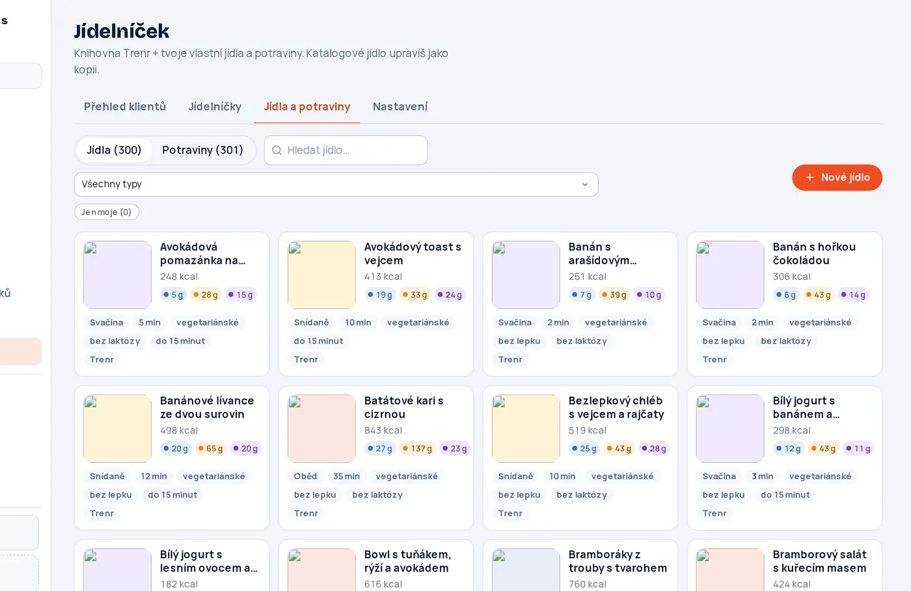Open the Avokádový toast s vejcem thumbnail
911x591 pixels.
pos(321,275)
